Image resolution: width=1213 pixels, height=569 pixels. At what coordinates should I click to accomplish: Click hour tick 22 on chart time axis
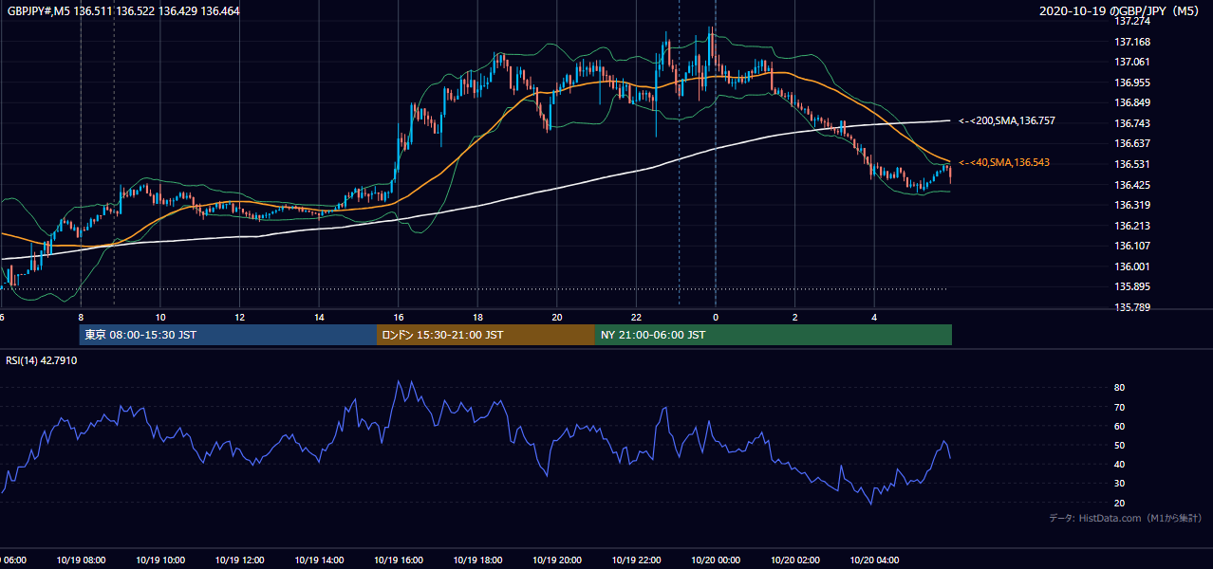(x=636, y=317)
